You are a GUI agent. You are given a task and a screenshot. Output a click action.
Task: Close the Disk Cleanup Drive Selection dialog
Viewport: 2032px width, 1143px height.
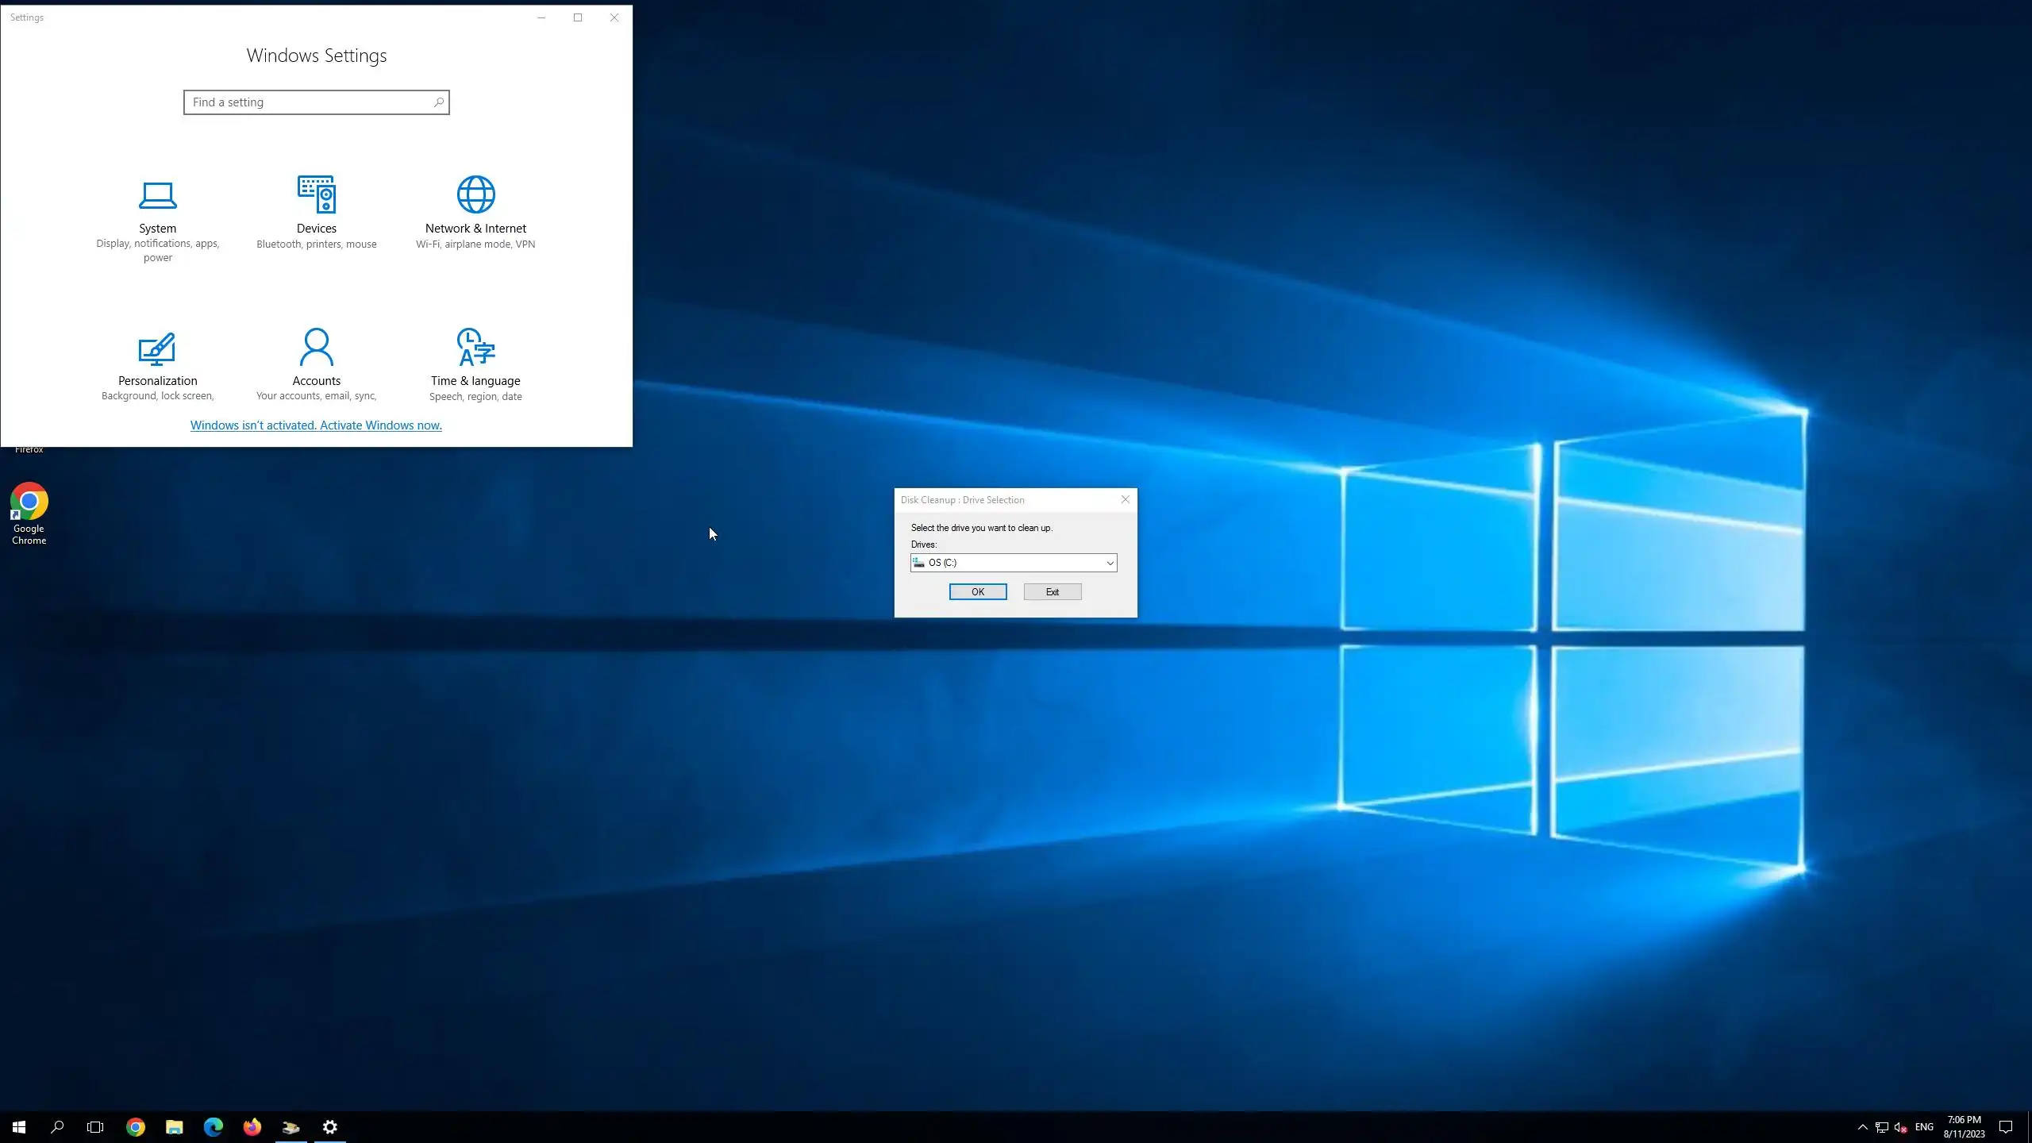point(1125,499)
